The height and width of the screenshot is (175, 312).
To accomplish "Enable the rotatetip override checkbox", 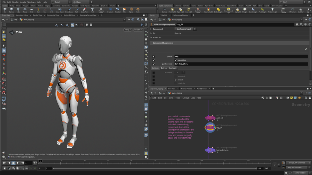I will pos(154,83).
